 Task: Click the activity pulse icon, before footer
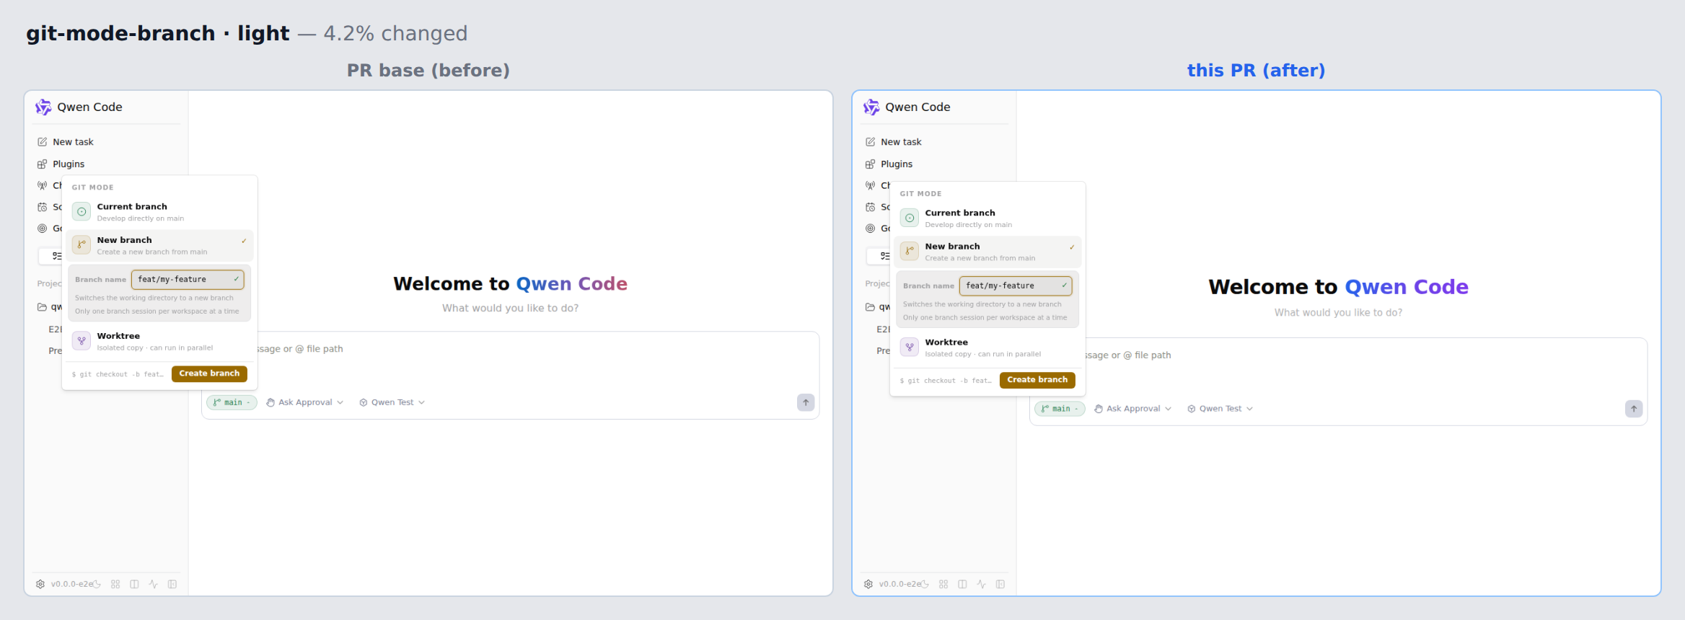(x=153, y=584)
